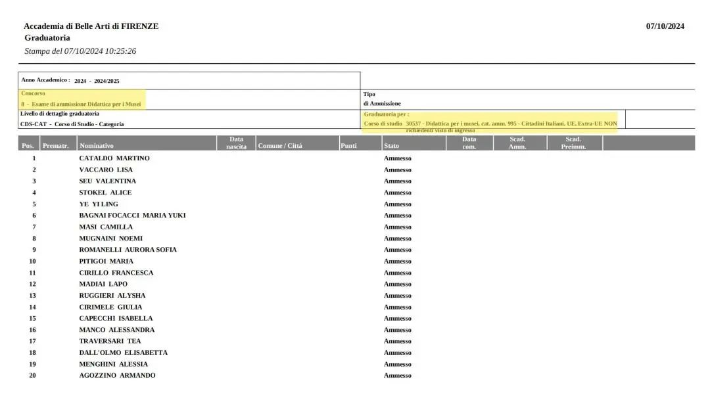Click the Pos. column header

tap(28, 146)
